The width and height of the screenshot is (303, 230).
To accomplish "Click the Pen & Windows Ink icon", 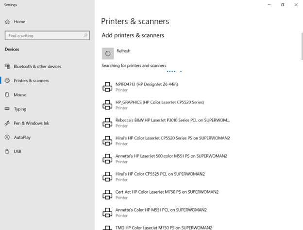I will point(7,123).
